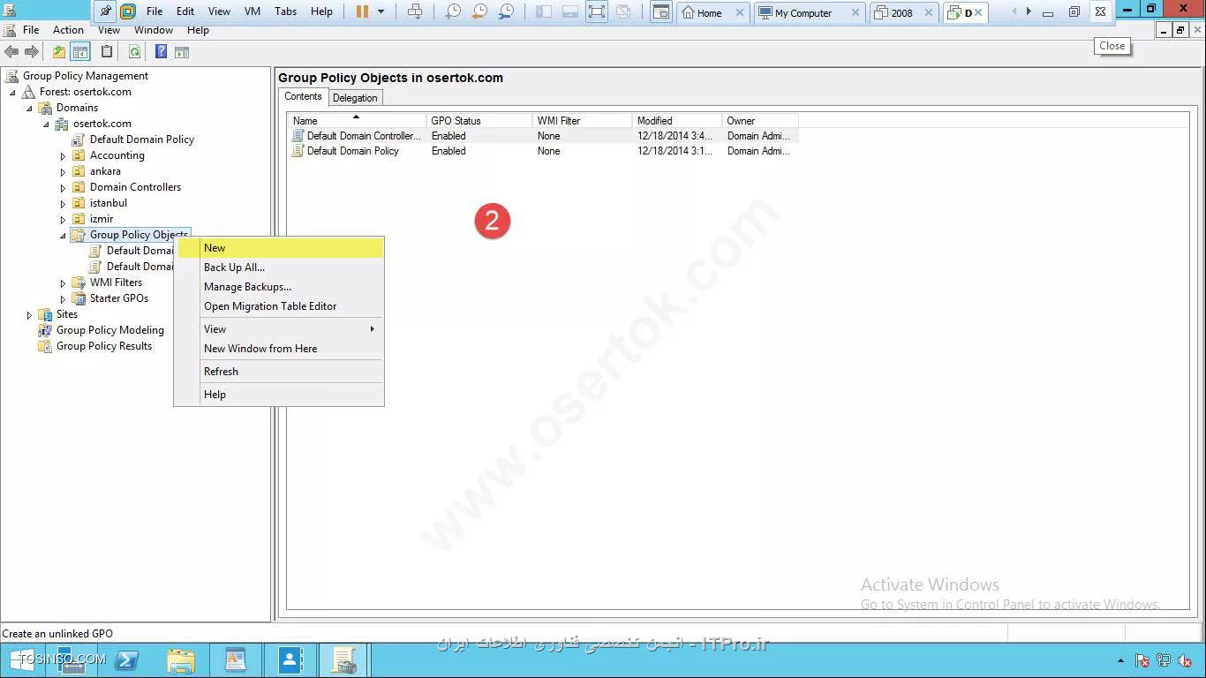The height and width of the screenshot is (678, 1206).
Task: Sort the list by Name column header
Action: tap(357, 121)
